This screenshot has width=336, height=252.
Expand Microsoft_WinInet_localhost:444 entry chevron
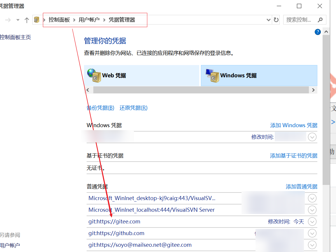312,210
